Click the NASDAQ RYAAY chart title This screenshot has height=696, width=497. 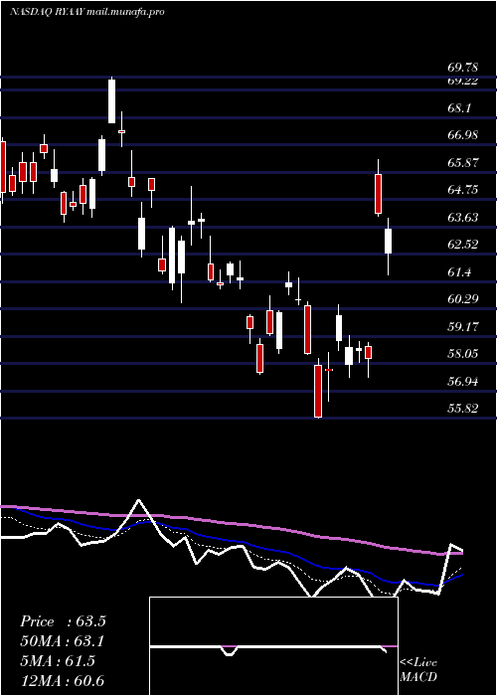click(x=87, y=12)
